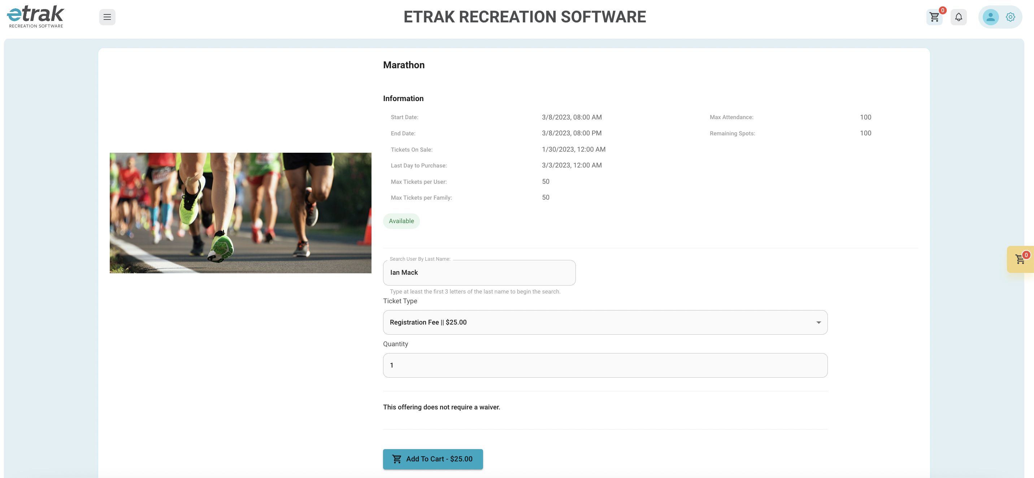Click Max Attendance label
Viewport: 1034px width, 478px height.
coord(731,117)
